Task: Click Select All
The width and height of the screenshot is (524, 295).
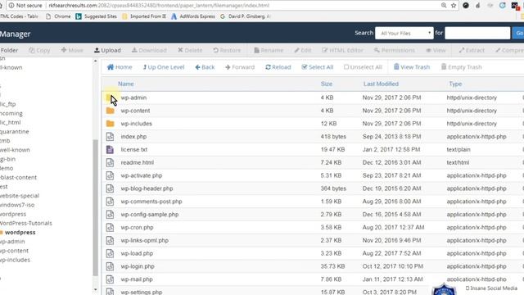Action: (x=317, y=67)
